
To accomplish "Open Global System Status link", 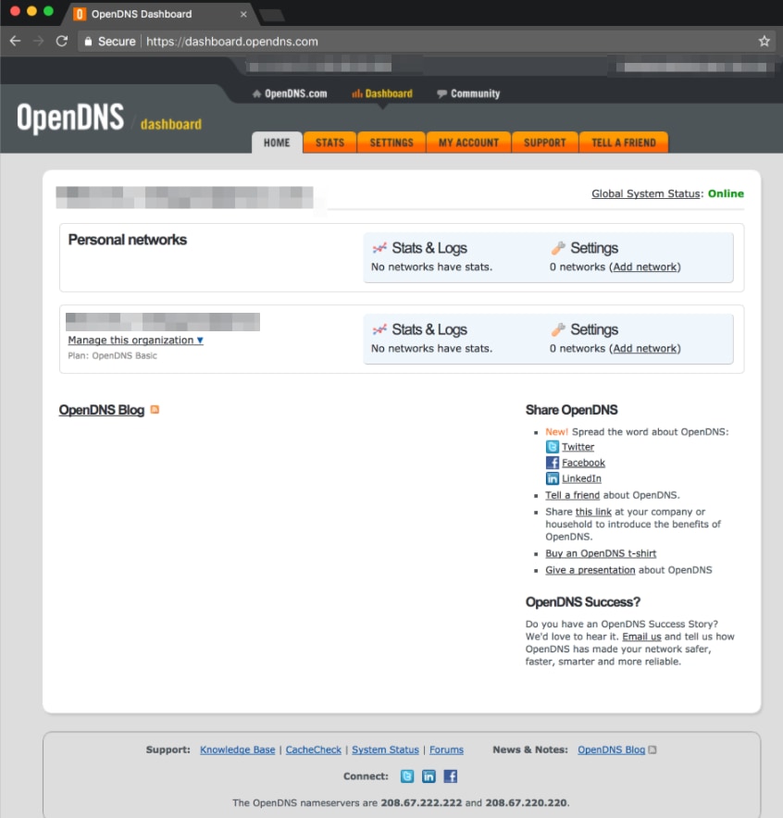I will click(x=646, y=193).
